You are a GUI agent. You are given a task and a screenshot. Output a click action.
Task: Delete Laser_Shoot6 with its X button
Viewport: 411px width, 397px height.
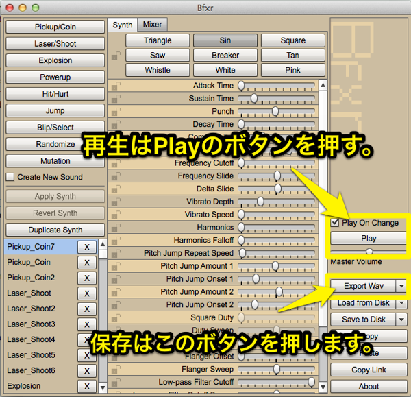[x=87, y=371]
